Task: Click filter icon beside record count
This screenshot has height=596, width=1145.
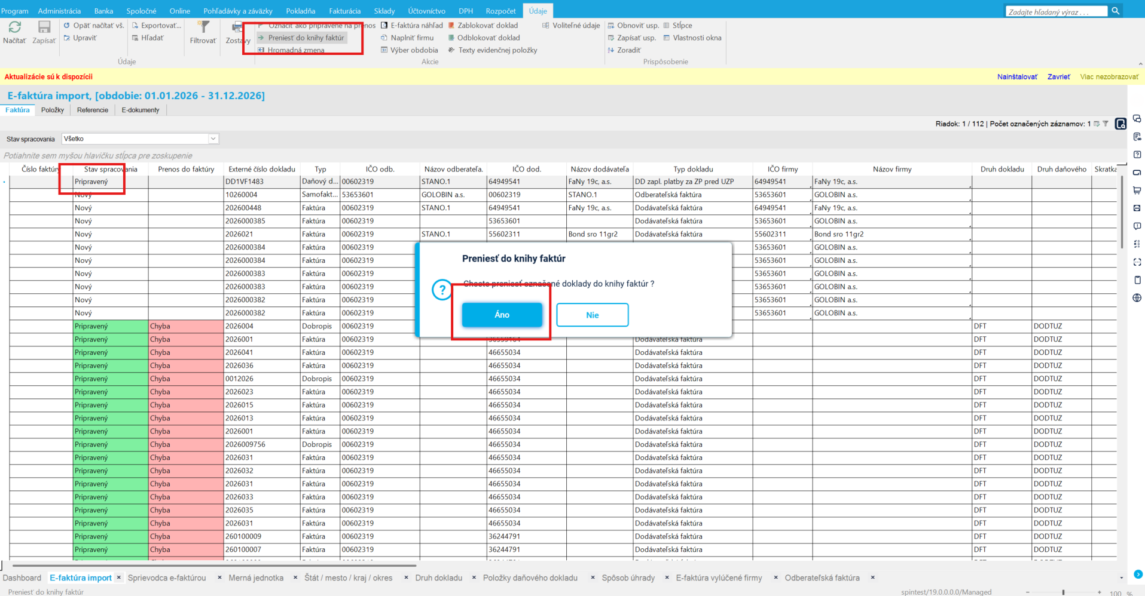Action: [x=1106, y=124]
